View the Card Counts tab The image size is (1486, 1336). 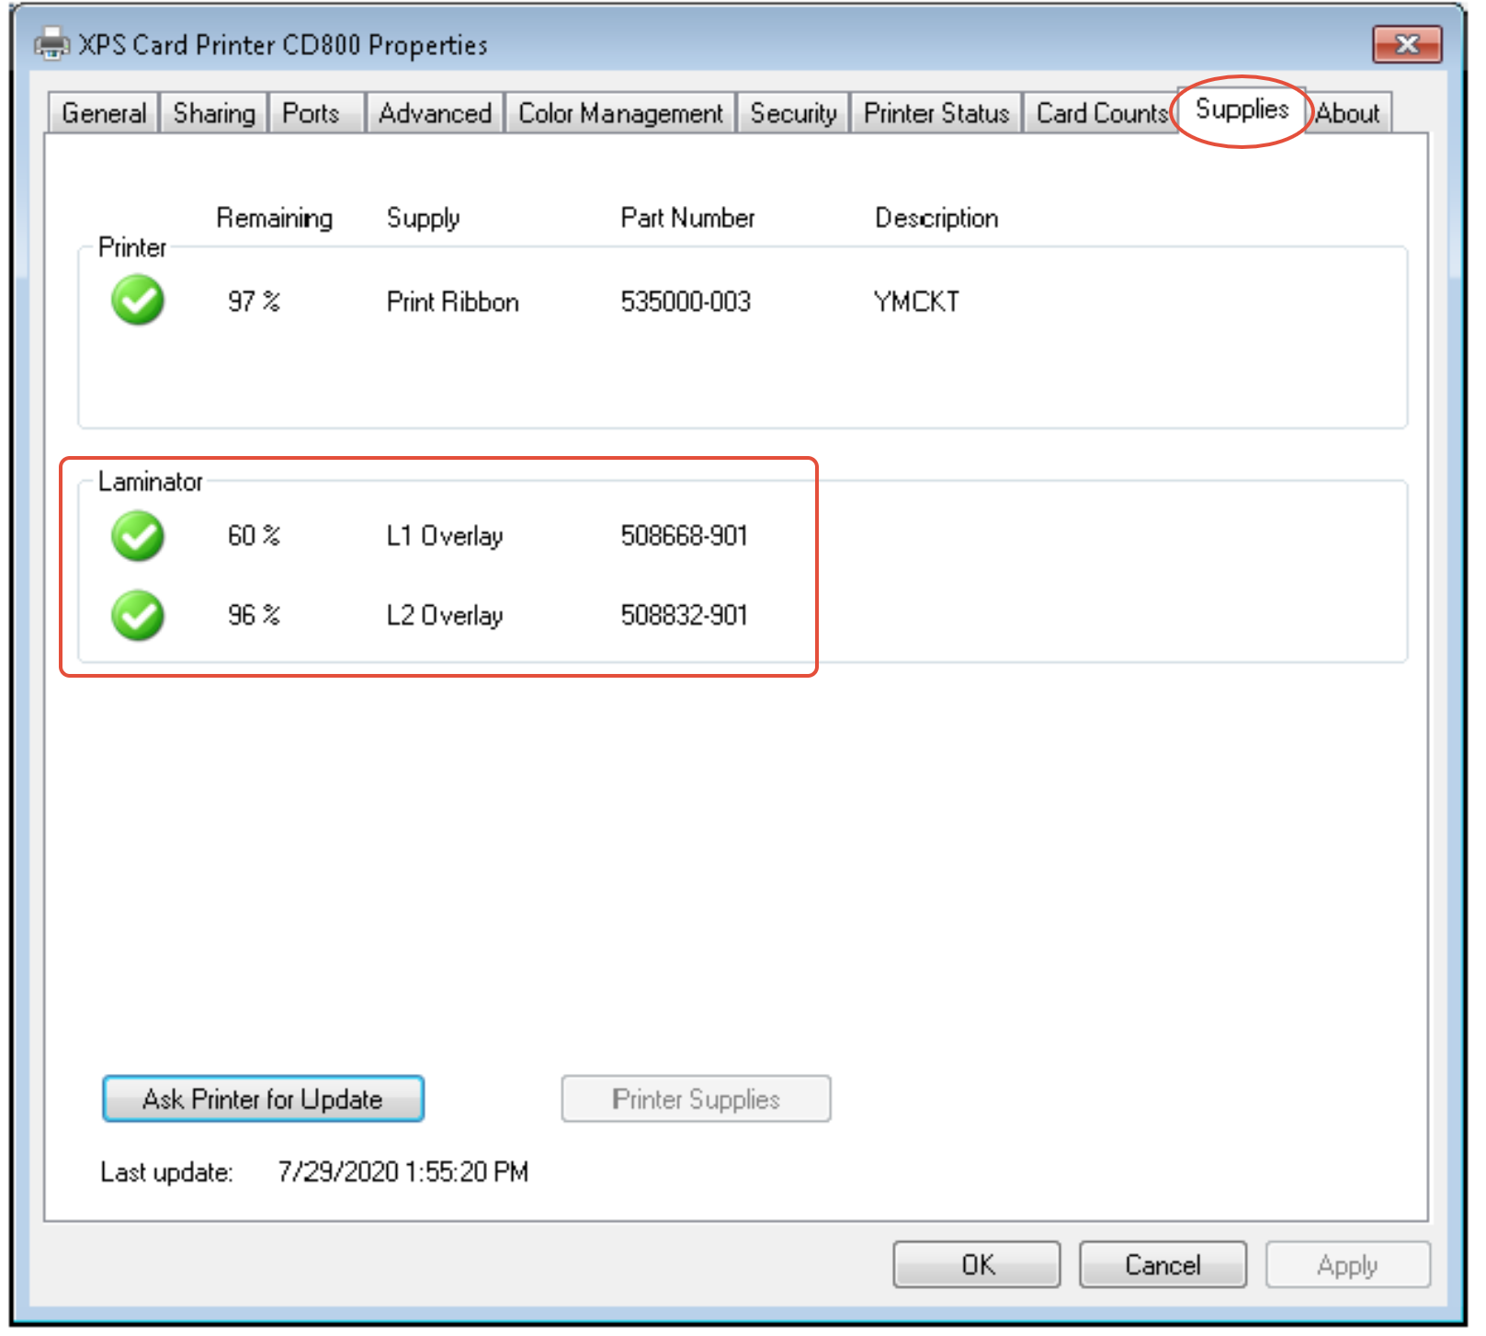tap(1101, 113)
